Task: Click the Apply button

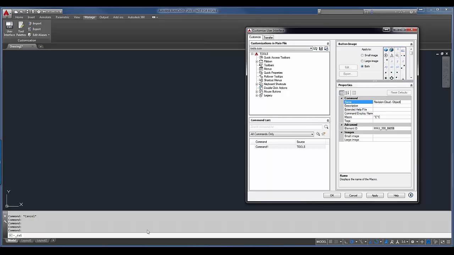Action: tap(375, 195)
